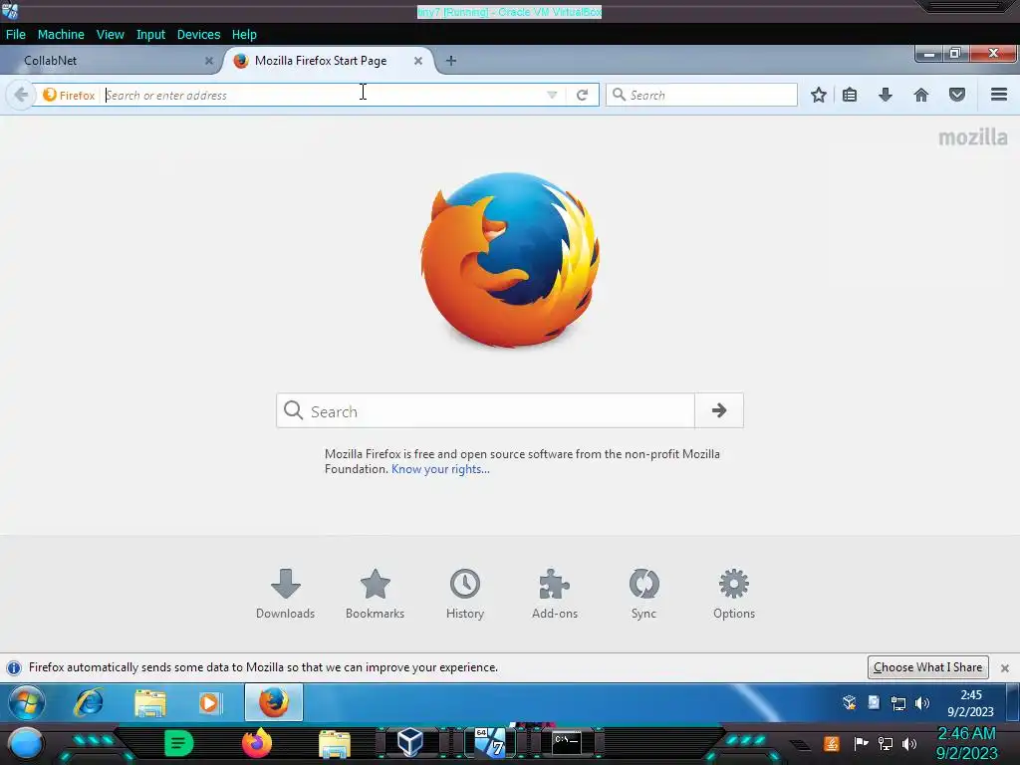Viewport: 1020px width, 765px height.
Task: Show bookmarks list icon in toolbar
Action: pyautogui.click(x=850, y=95)
